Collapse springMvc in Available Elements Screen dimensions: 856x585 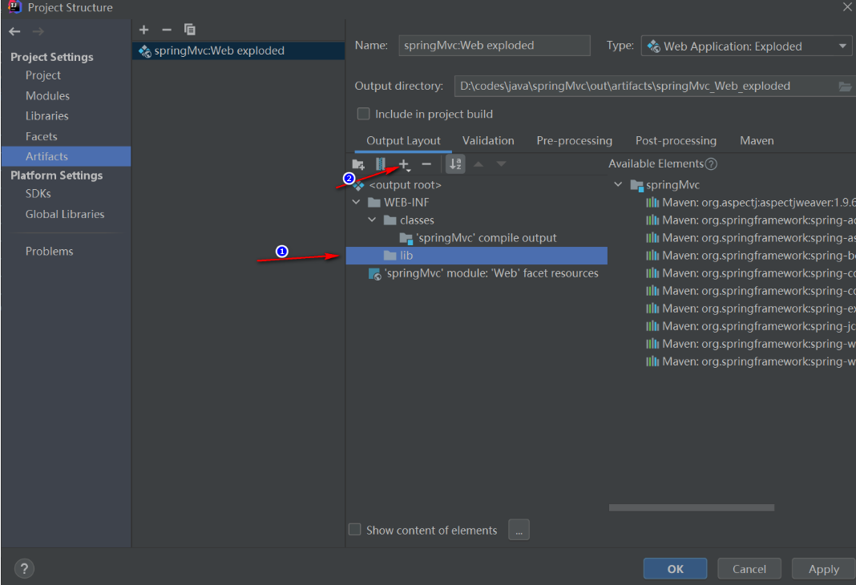618,184
